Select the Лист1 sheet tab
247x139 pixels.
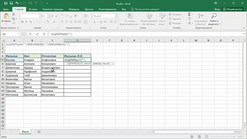click(25, 132)
